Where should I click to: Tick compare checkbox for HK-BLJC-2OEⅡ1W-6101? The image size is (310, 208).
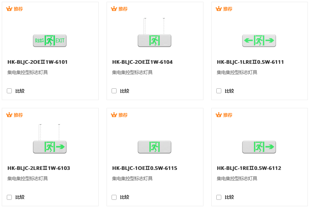click(9, 91)
